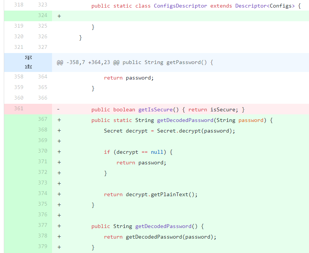
Task: Click the removed getIsSecure() code line
Action: [x=168, y=110]
